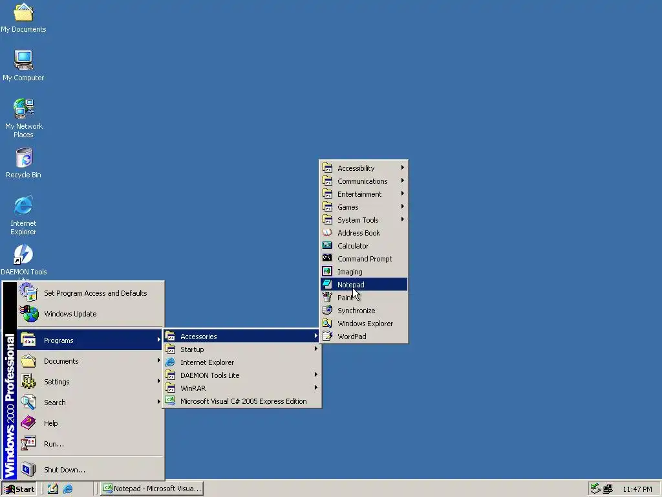Click Internet Explorer icon in Programs menu

click(x=170, y=362)
